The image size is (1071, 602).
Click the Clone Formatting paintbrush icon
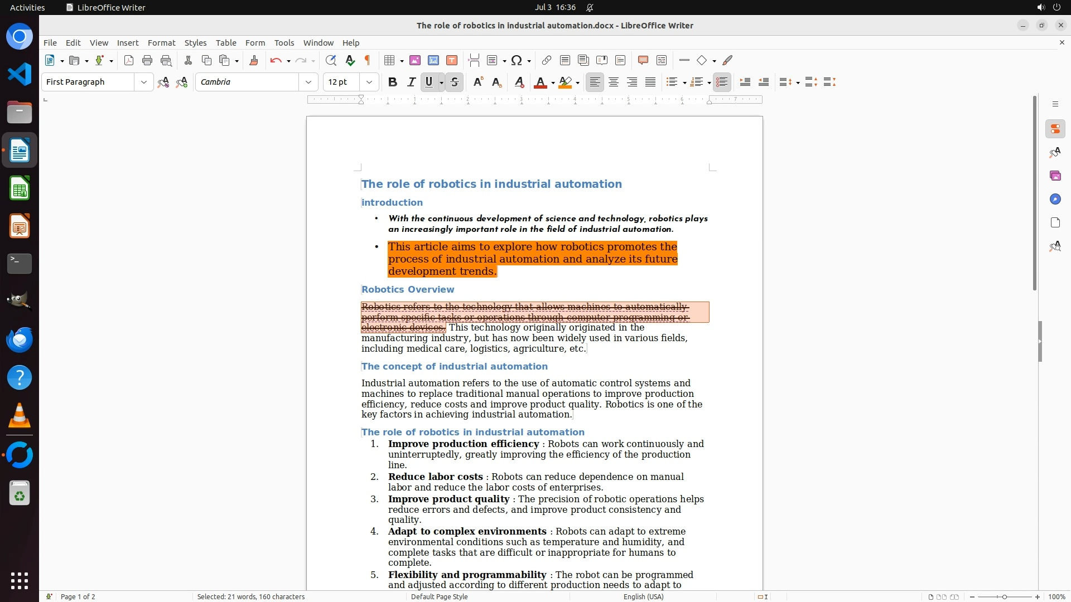pos(253,61)
